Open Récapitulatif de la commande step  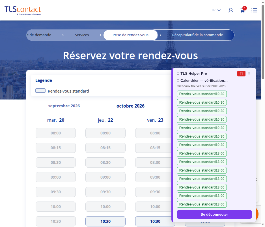197,35
